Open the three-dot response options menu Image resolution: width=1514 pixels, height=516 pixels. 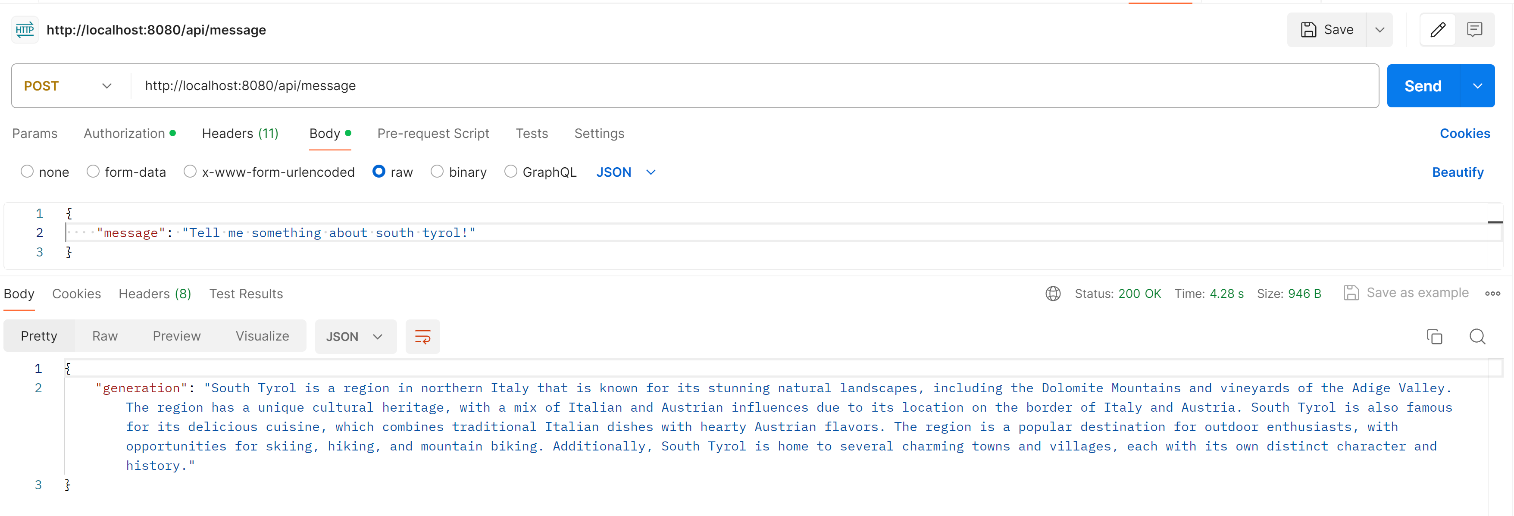(1492, 294)
